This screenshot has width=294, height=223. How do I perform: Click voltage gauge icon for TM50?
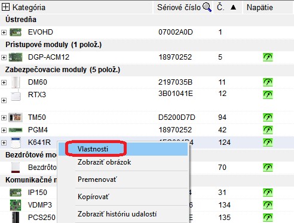tap(268, 117)
